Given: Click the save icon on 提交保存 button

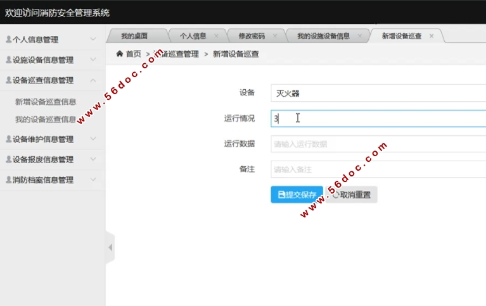Looking at the screenshot, I should (x=281, y=194).
